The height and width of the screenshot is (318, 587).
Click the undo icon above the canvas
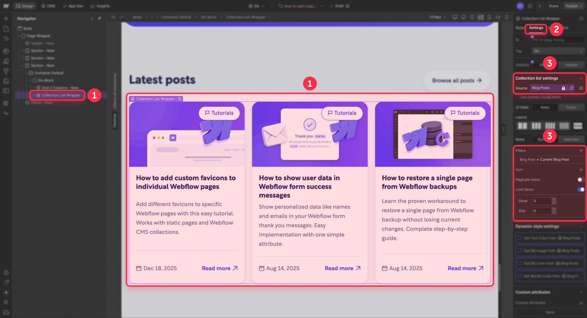113,17
